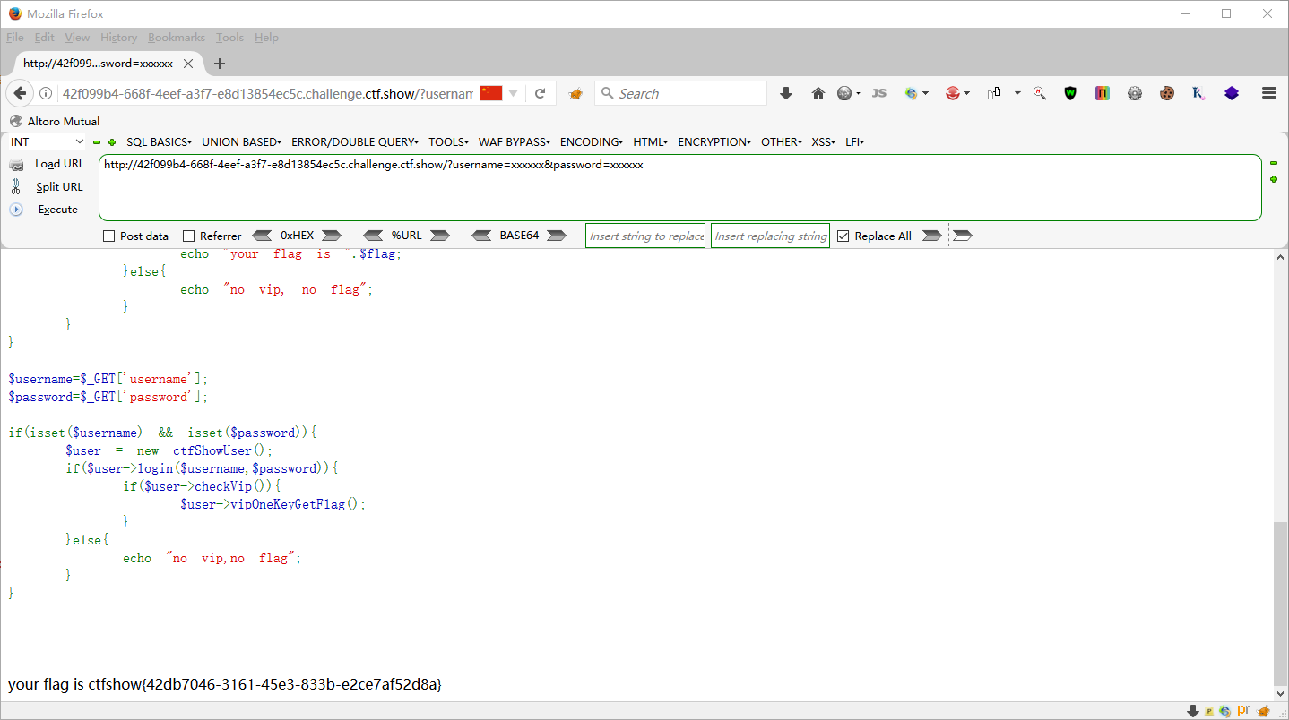Viewport: 1289px width, 720px height.
Task: Open ENCRYPTION dropdown menu
Action: click(715, 142)
